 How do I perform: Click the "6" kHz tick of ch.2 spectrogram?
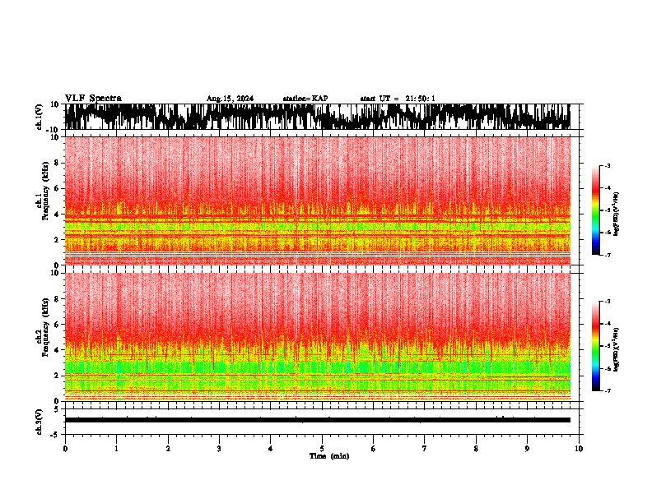click(x=57, y=325)
